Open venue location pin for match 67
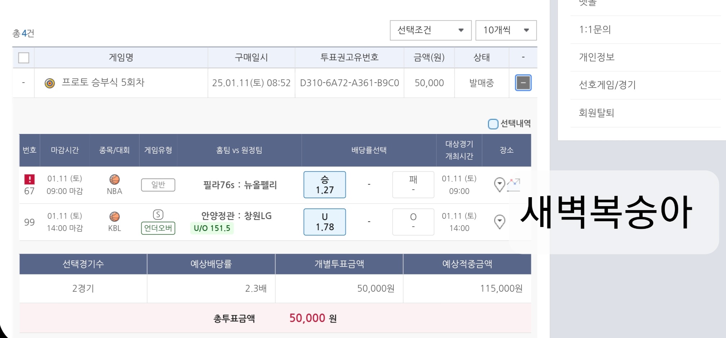726x338 pixels. [499, 185]
